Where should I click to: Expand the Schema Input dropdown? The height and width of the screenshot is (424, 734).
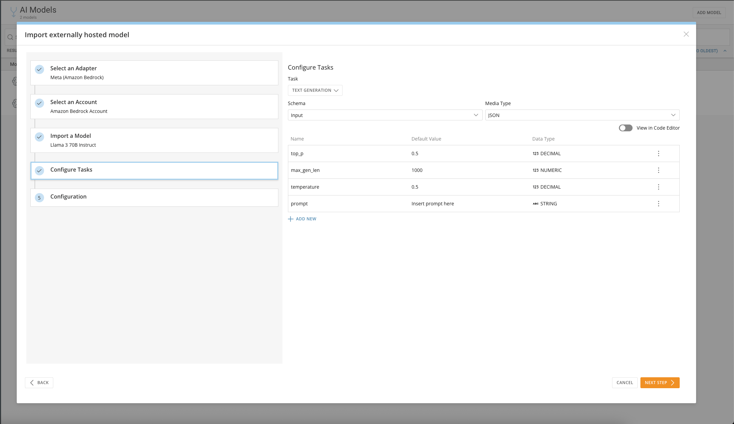click(x=385, y=115)
